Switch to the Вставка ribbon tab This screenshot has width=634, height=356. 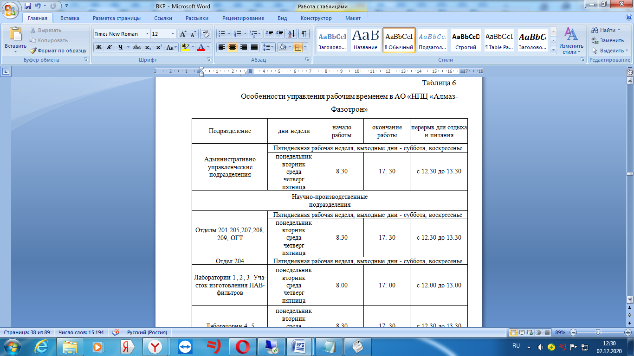(70, 18)
